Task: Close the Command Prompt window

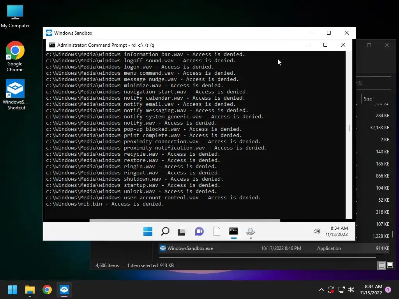Action: click(343, 45)
